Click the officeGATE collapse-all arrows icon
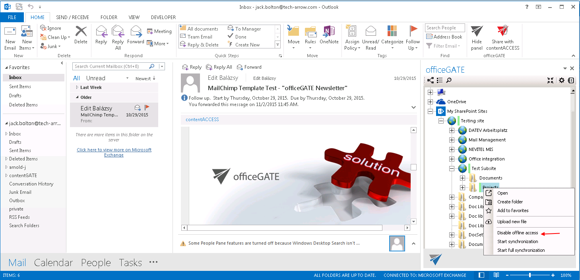This screenshot has height=280, width=580. click(550, 81)
